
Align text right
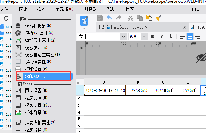(x=197, y=37)
